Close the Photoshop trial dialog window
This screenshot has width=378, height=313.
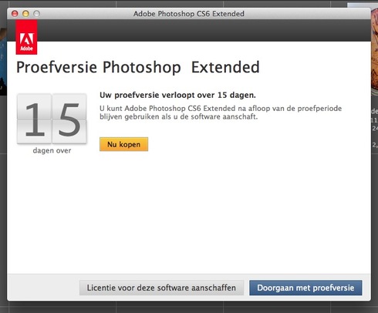click(15, 14)
